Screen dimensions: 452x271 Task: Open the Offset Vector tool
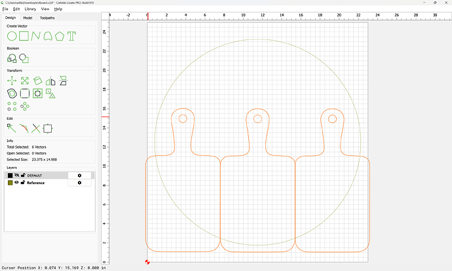tap(12, 94)
